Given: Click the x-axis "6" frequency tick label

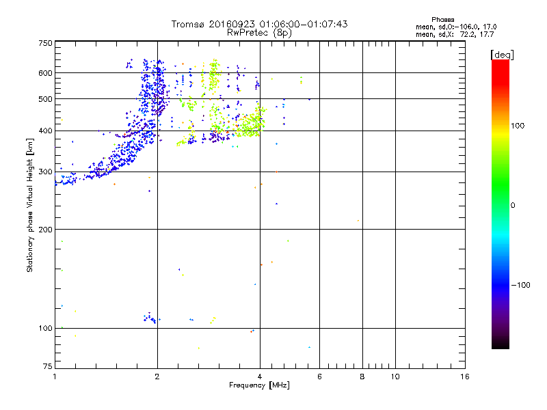Looking at the screenshot, I should click(319, 377).
